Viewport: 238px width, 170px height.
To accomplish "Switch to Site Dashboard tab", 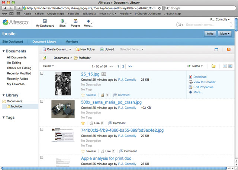I will tap(13, 42).
